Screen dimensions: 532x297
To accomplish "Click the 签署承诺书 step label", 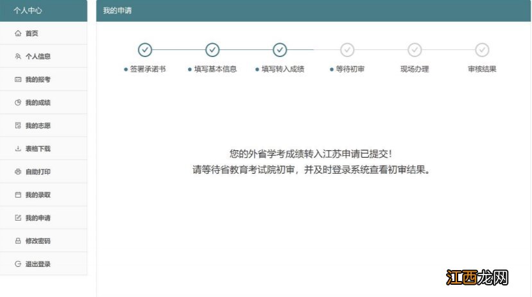I will pyautogui.click(x=148, y=69).
